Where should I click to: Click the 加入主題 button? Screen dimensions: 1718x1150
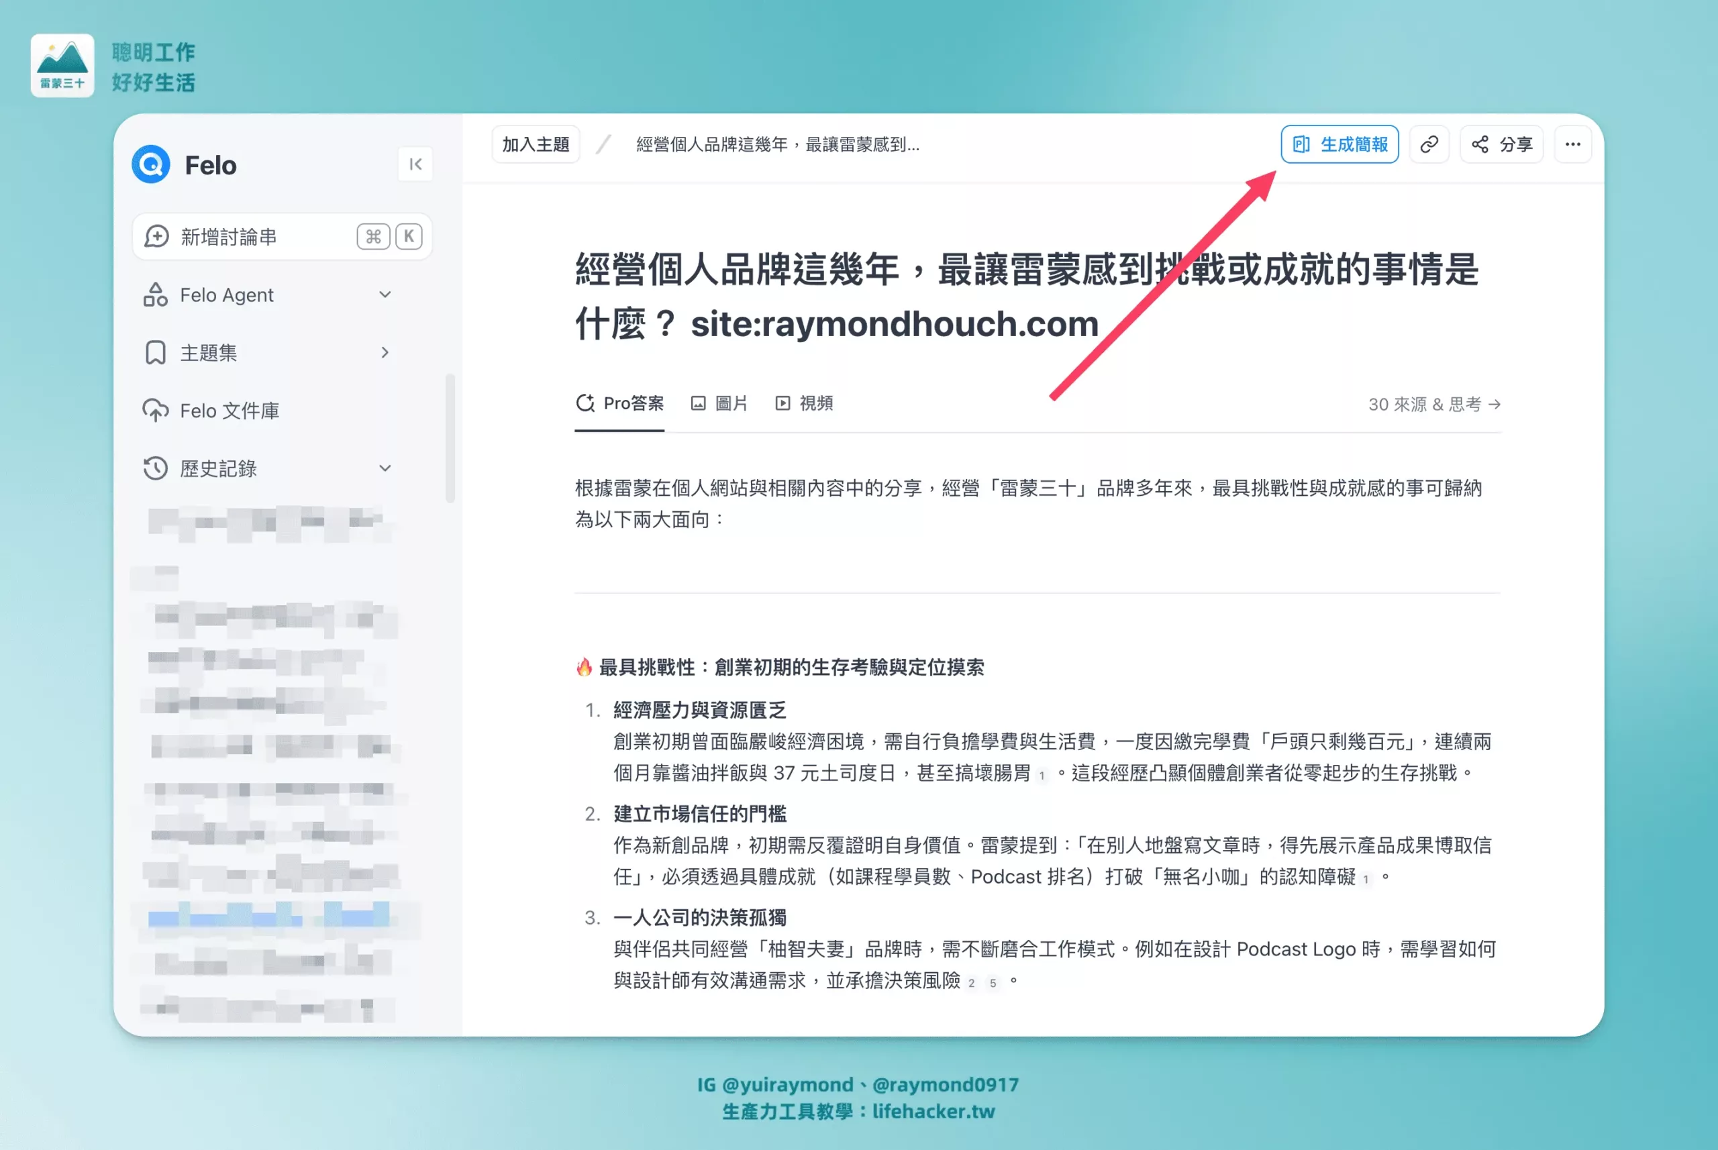(536, 144)
